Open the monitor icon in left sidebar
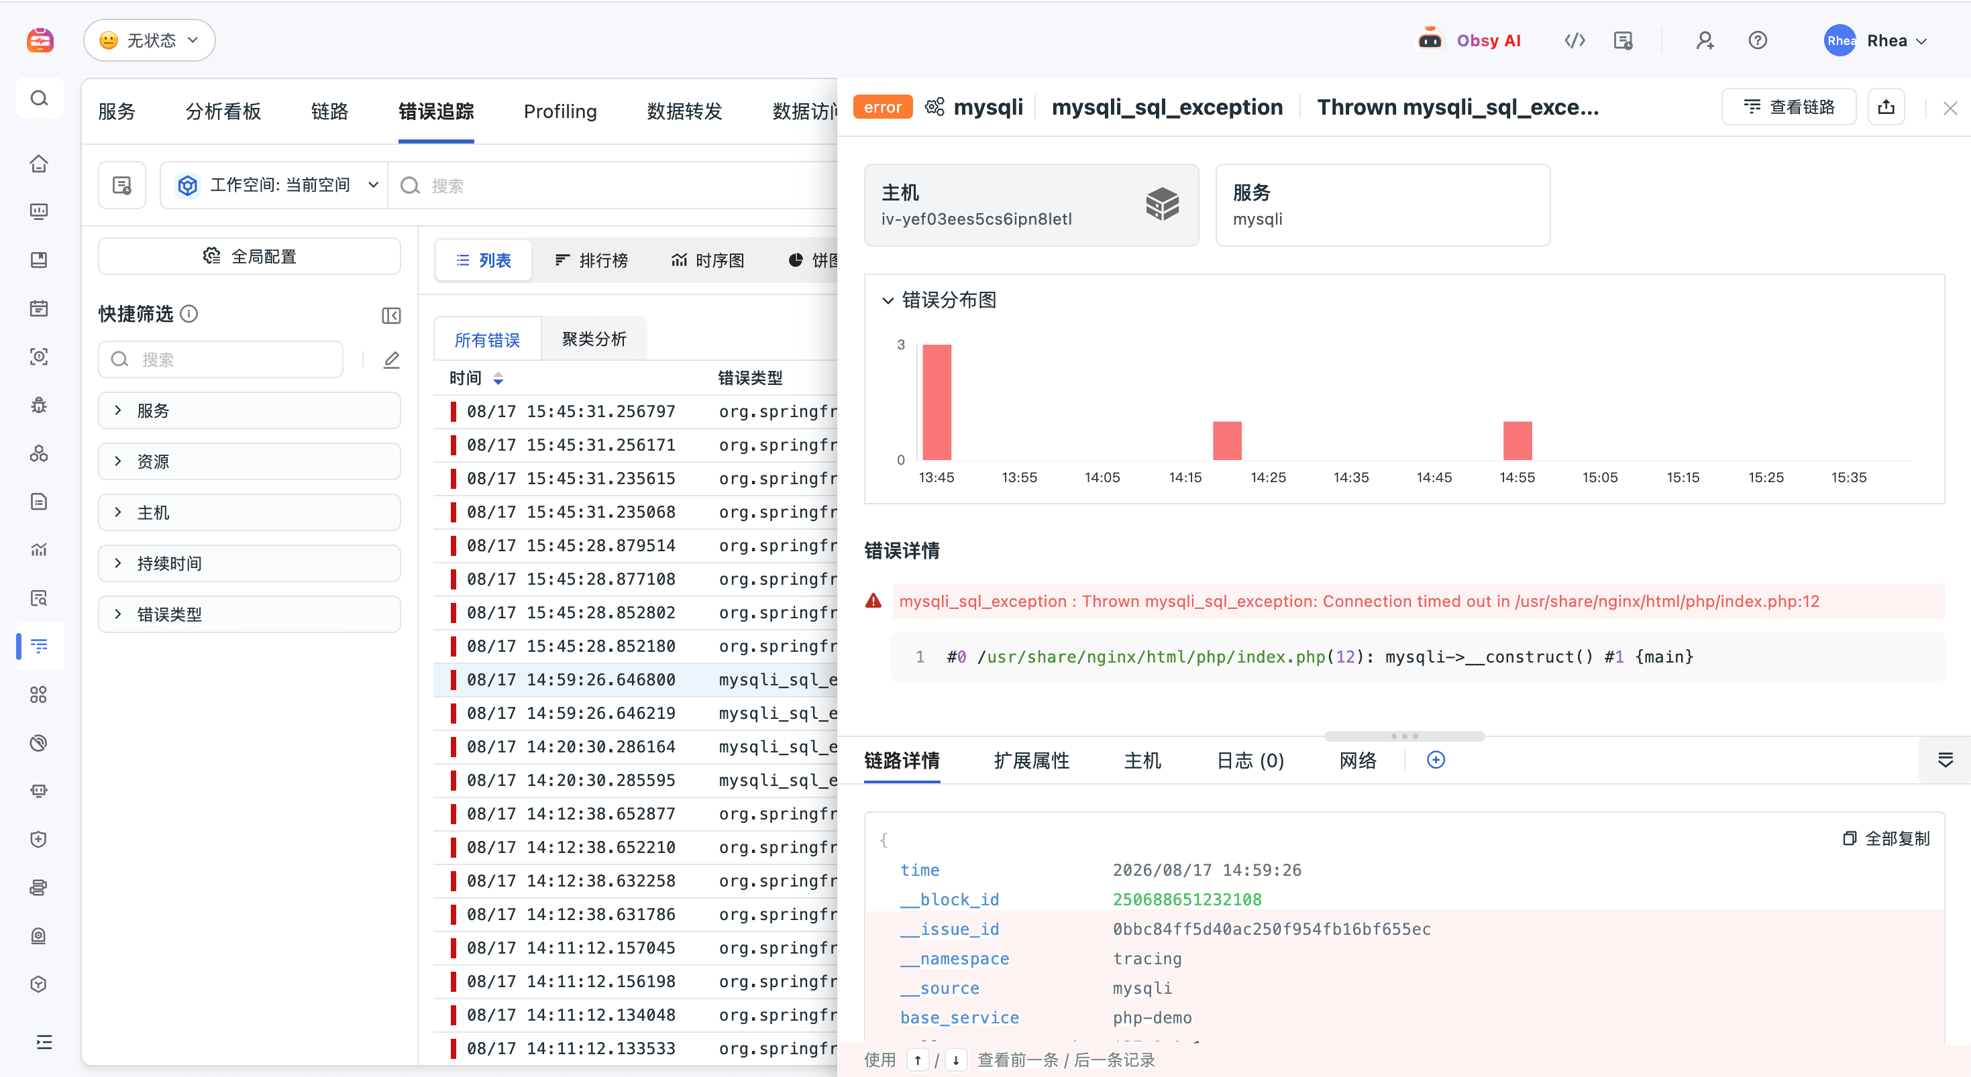The image size is (1971, 1077). [x=39, y=211]
